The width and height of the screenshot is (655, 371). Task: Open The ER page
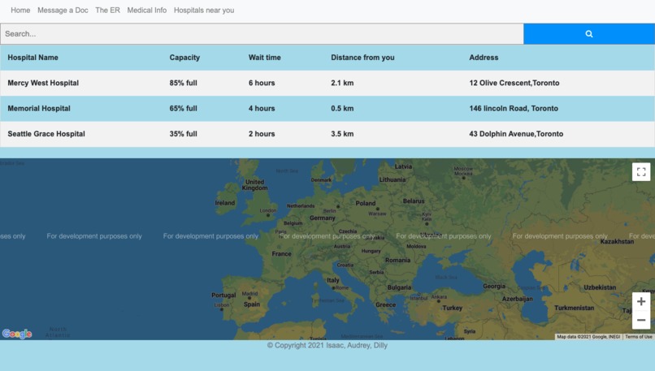click(107, 10)
